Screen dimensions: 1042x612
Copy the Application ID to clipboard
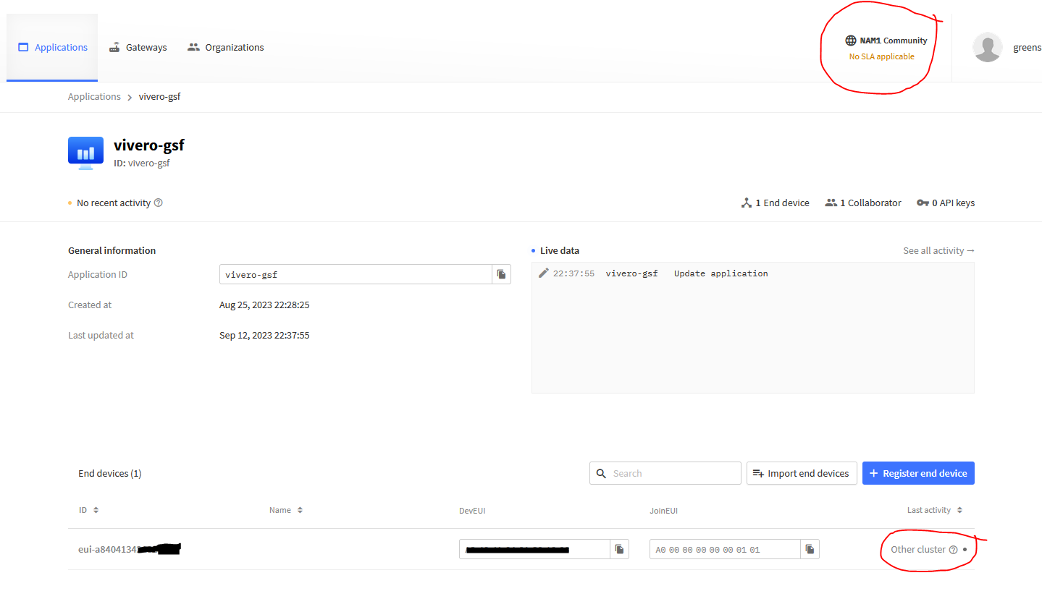(x=501, y=274)
